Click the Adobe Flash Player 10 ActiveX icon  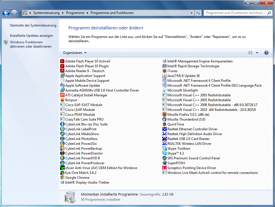coord(62,61)
